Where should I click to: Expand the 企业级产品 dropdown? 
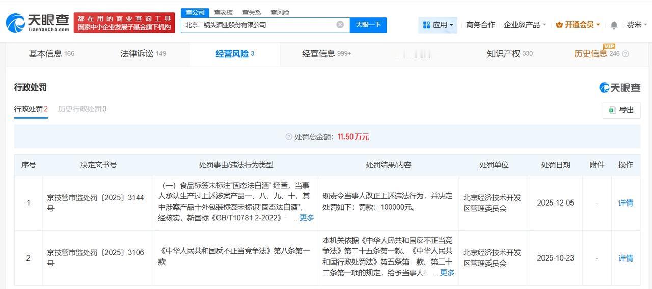(x=525, y=25)
